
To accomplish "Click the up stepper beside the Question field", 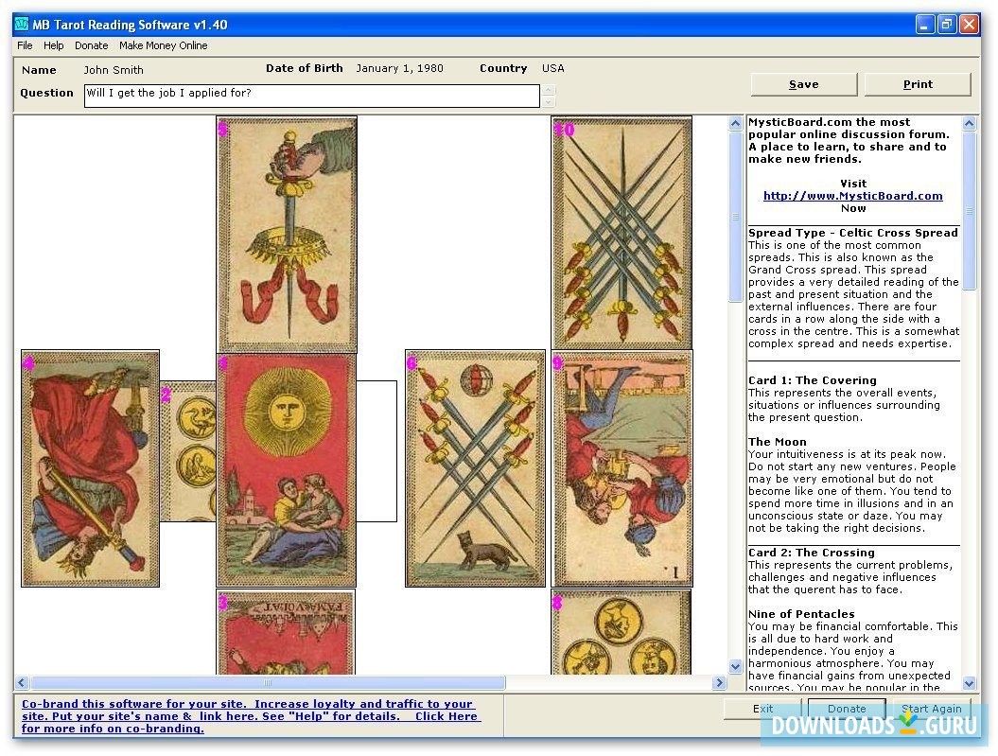I will click(550, 90).
